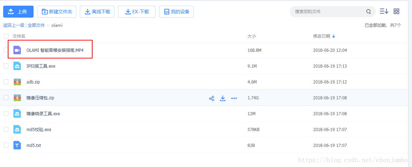Click the 上传 upload button
The width and height of the screenshot is (412, 167).
tap(18, 12)
